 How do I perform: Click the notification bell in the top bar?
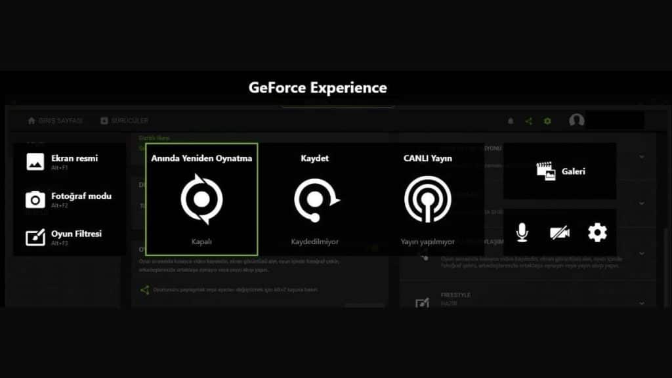[x=511, y=121]
